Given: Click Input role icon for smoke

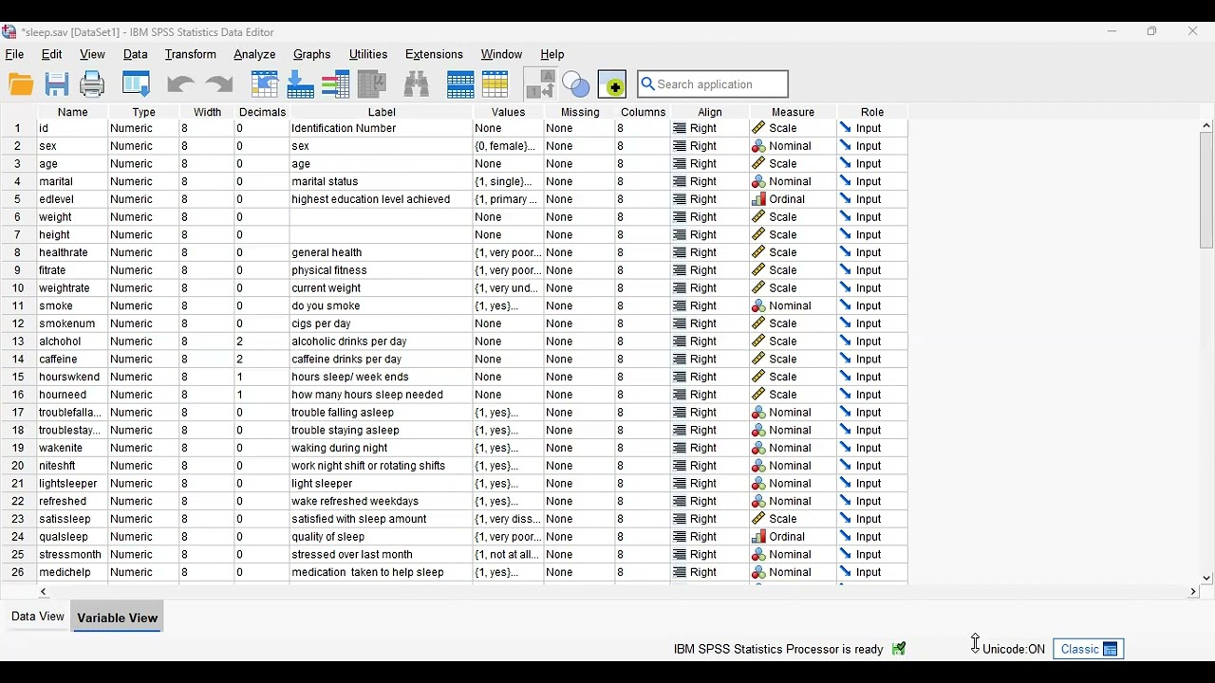Looking at the screenshot, I should [x=845, y=306].
